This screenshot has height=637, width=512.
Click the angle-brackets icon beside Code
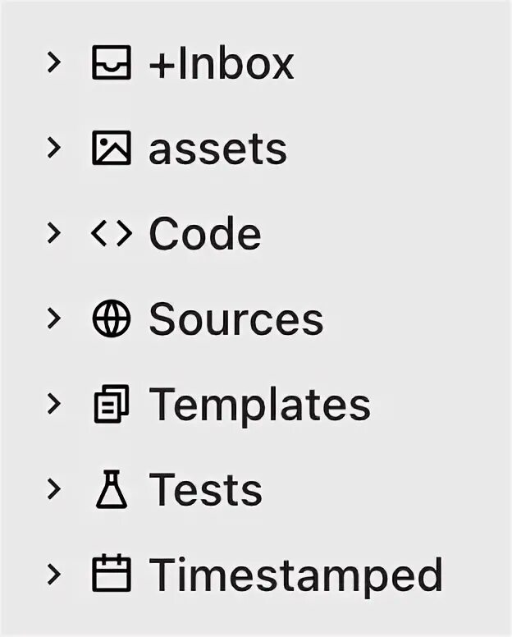[x=111, y=234]
